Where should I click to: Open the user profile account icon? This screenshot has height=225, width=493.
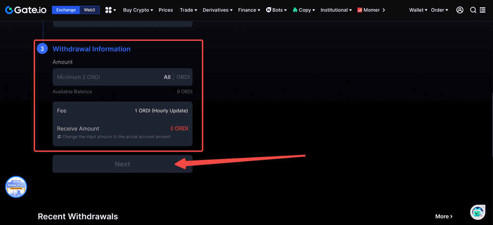pyautogui.click(x=460, y=10)
